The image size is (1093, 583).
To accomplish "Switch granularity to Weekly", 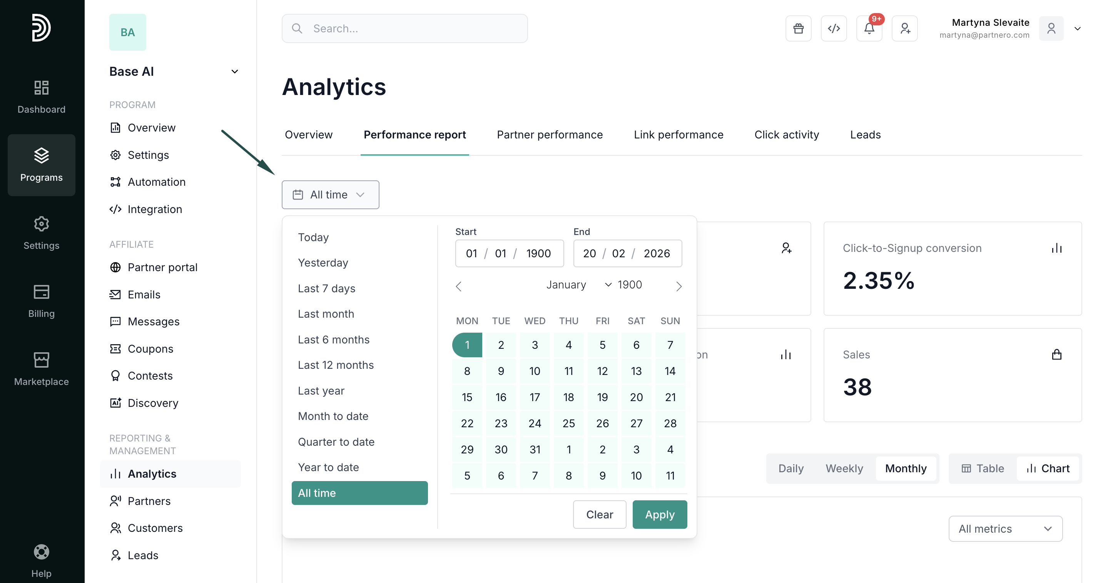I will point(844,468).
